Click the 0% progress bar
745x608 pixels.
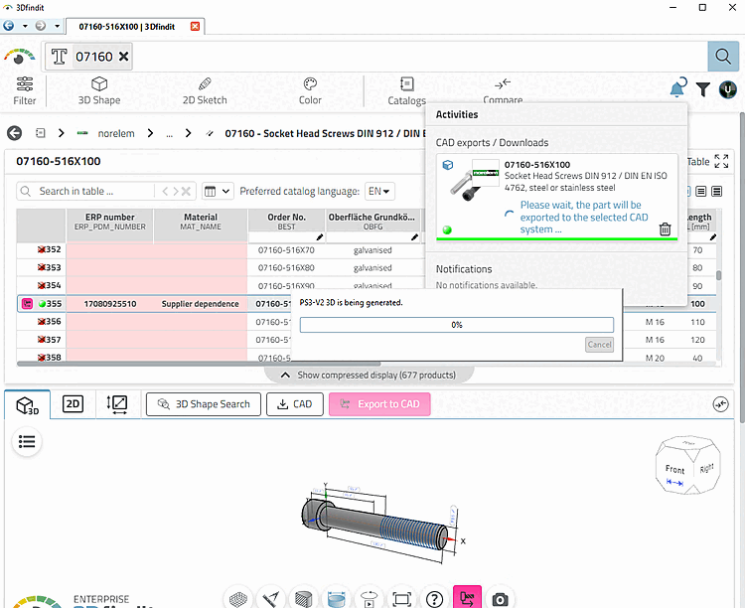(x=457, y=325)
